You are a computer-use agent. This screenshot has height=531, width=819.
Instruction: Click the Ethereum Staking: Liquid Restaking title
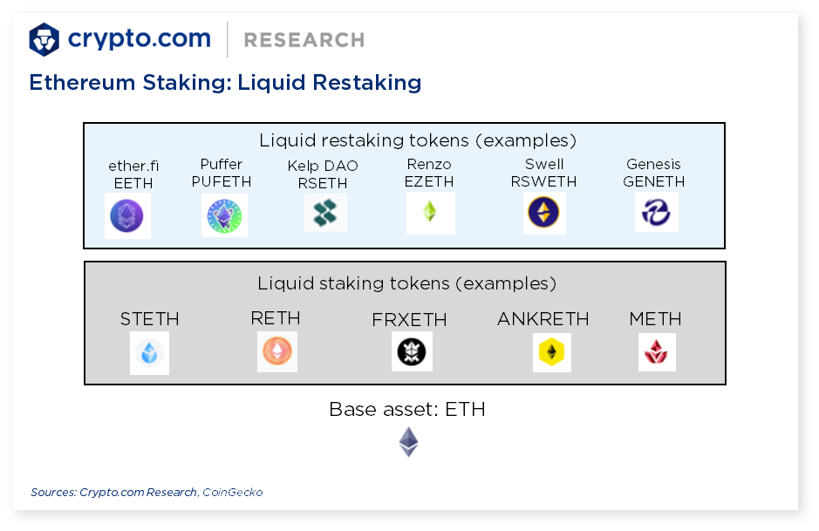[x=225, y=83]
